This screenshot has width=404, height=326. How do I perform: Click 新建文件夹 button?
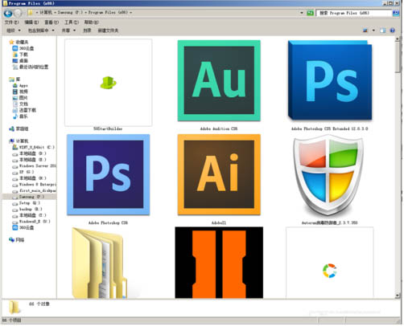[x=108, y=31]
